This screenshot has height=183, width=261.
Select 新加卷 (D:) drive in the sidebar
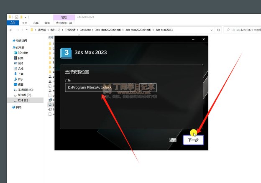point(24,95)
